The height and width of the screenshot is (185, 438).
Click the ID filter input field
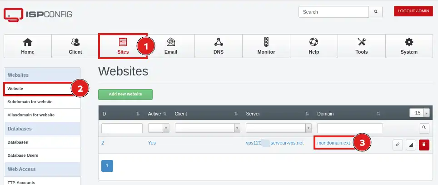[x=122, y=128]
